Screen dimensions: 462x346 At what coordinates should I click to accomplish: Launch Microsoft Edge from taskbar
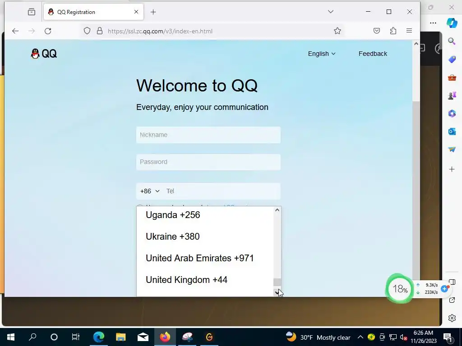coord(99,337)
